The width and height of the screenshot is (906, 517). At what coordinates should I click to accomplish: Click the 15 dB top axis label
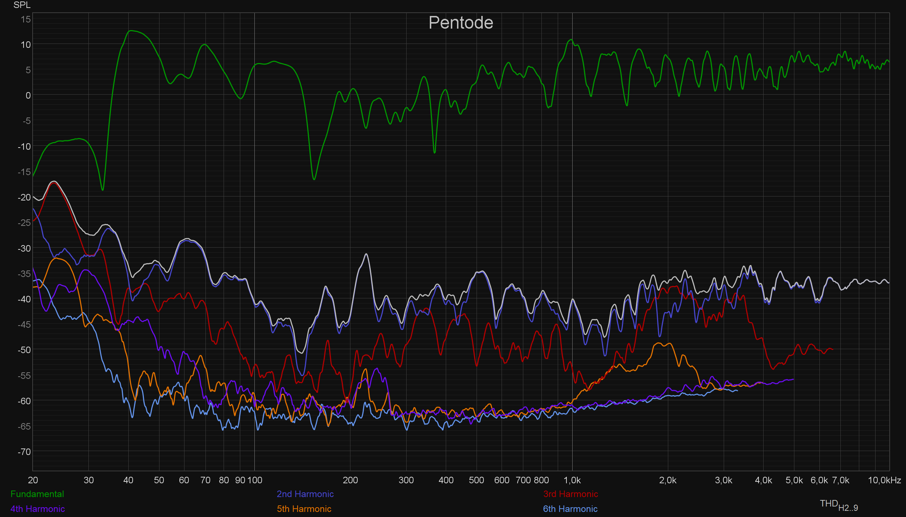coord(26,19)
